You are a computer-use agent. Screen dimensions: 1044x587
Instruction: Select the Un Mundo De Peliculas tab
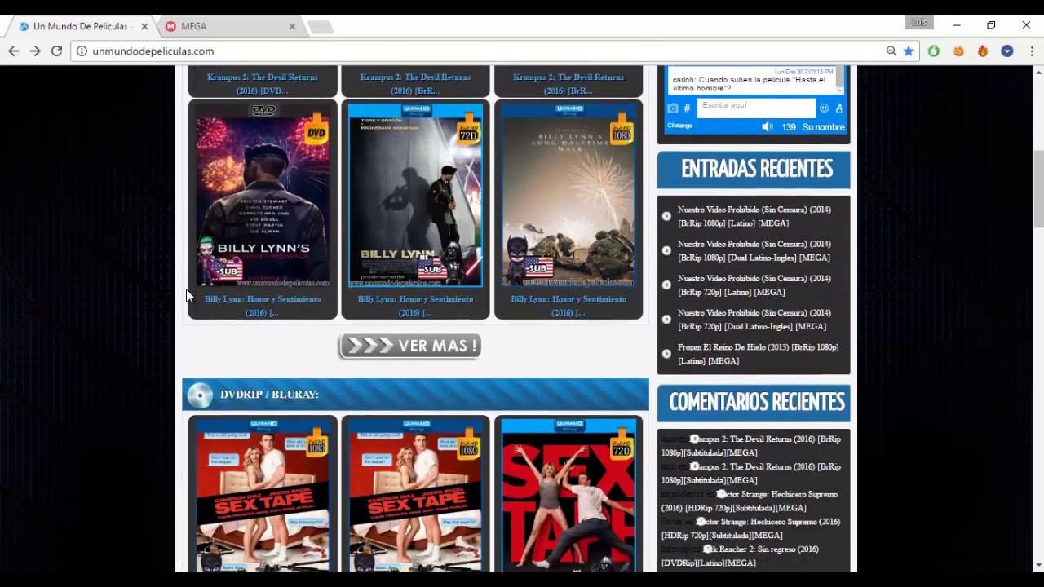(80, 26)
